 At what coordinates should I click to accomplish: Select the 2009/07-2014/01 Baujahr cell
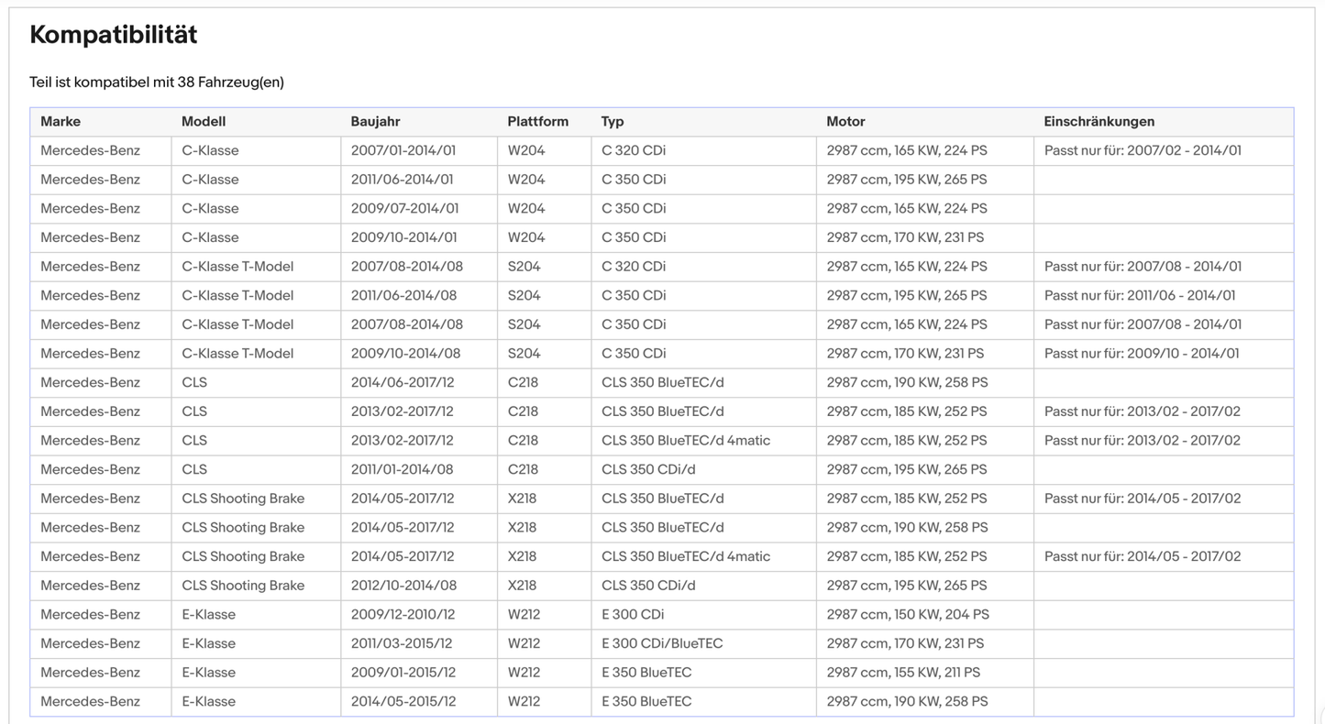(x=404, y=208)
